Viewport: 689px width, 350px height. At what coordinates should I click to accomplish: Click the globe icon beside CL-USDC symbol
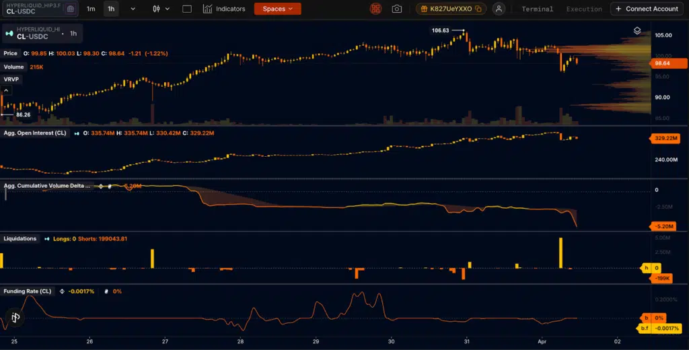point(71,9)
